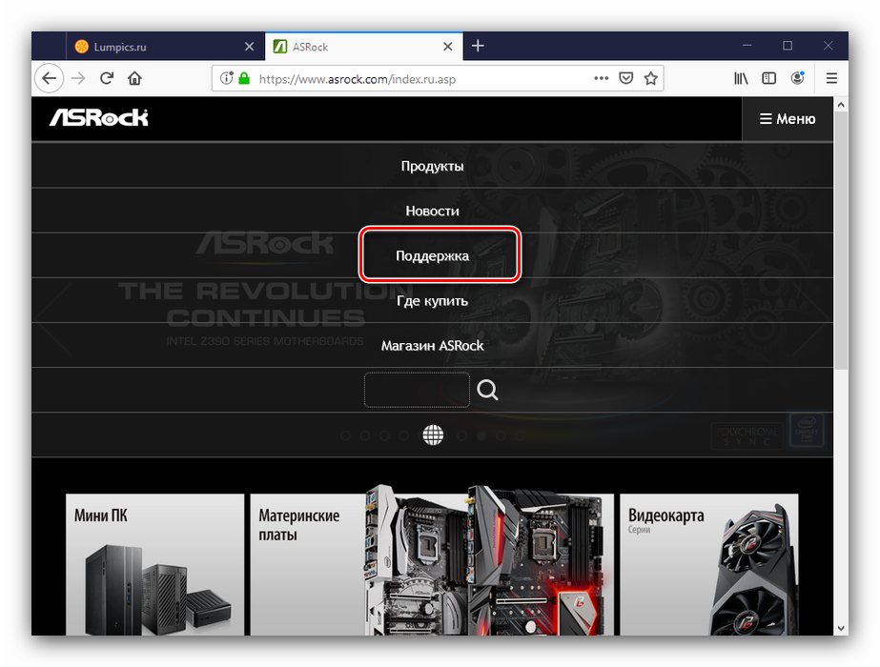The width and height of the screenshot is (880, 667).
Task: Open the Firefox account icon
Action: click(797, 78)
